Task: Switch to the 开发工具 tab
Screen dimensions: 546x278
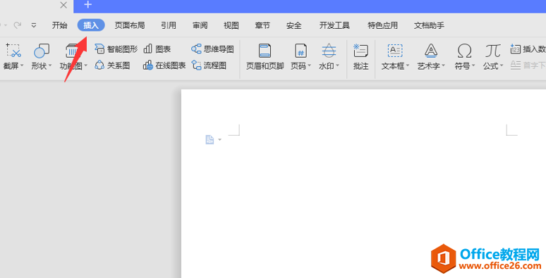Action: click(334, 25)
